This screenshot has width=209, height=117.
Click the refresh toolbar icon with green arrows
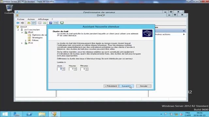coord(45,23)
